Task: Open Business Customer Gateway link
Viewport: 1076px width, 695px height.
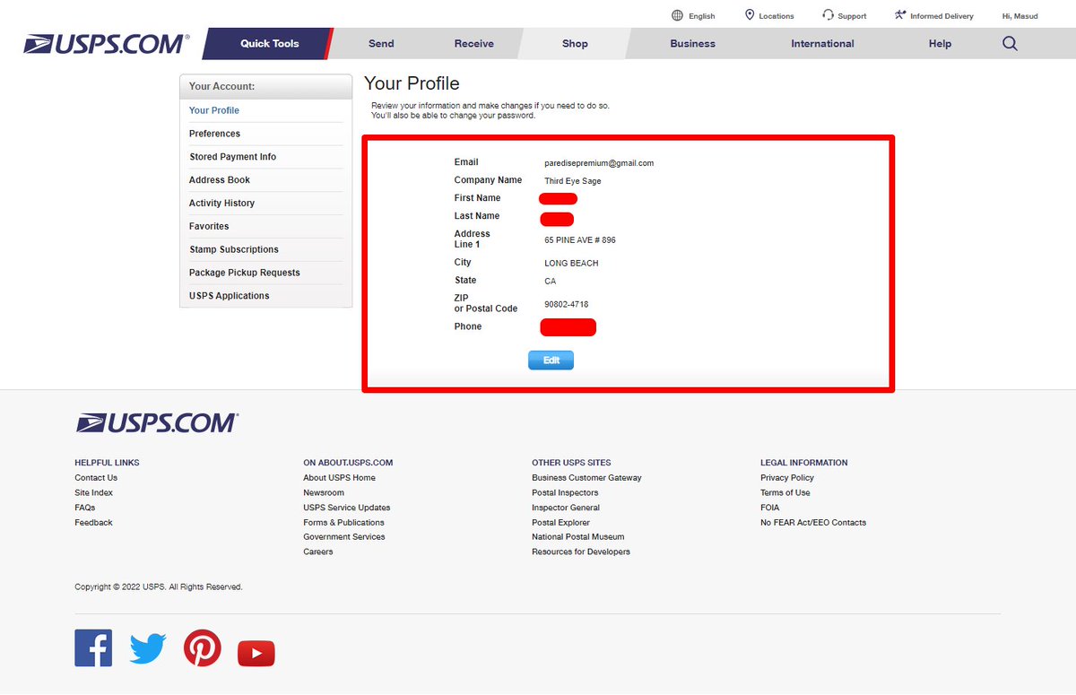Action: coord(586,478)
